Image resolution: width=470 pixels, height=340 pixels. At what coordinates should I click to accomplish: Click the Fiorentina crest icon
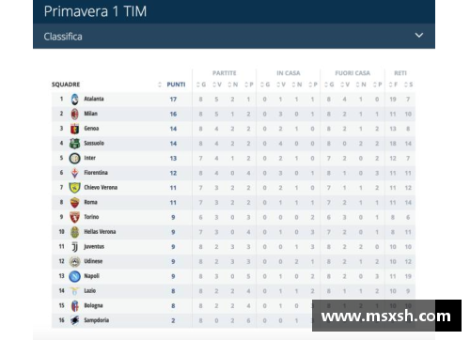[74, 173]
